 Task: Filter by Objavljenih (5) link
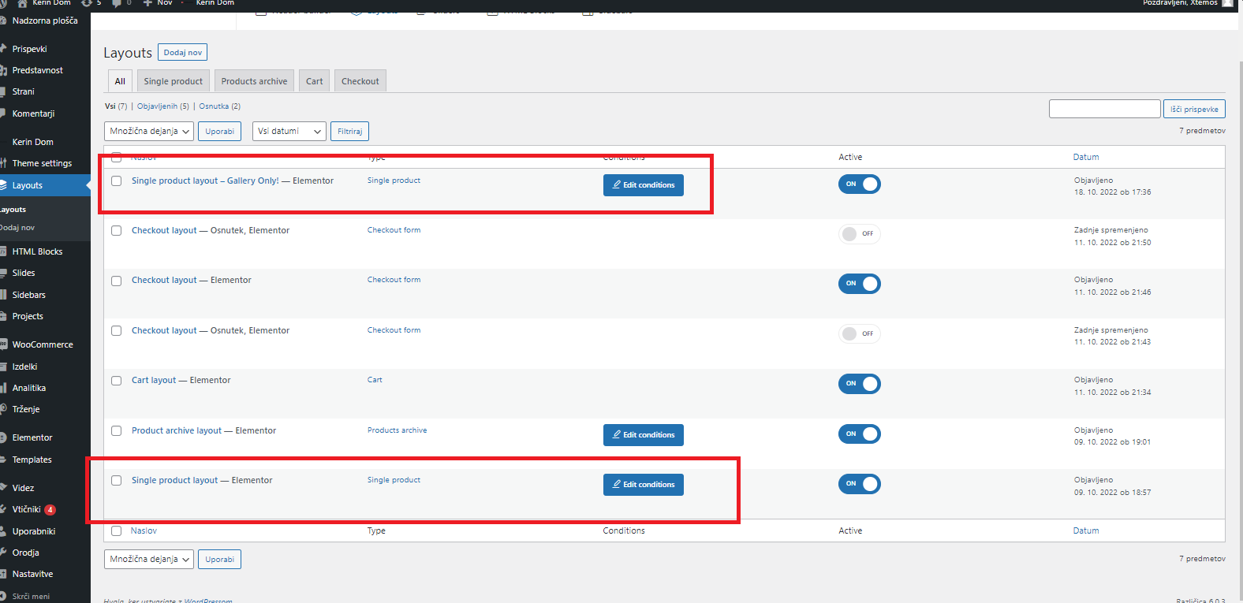tap(163, 106)
